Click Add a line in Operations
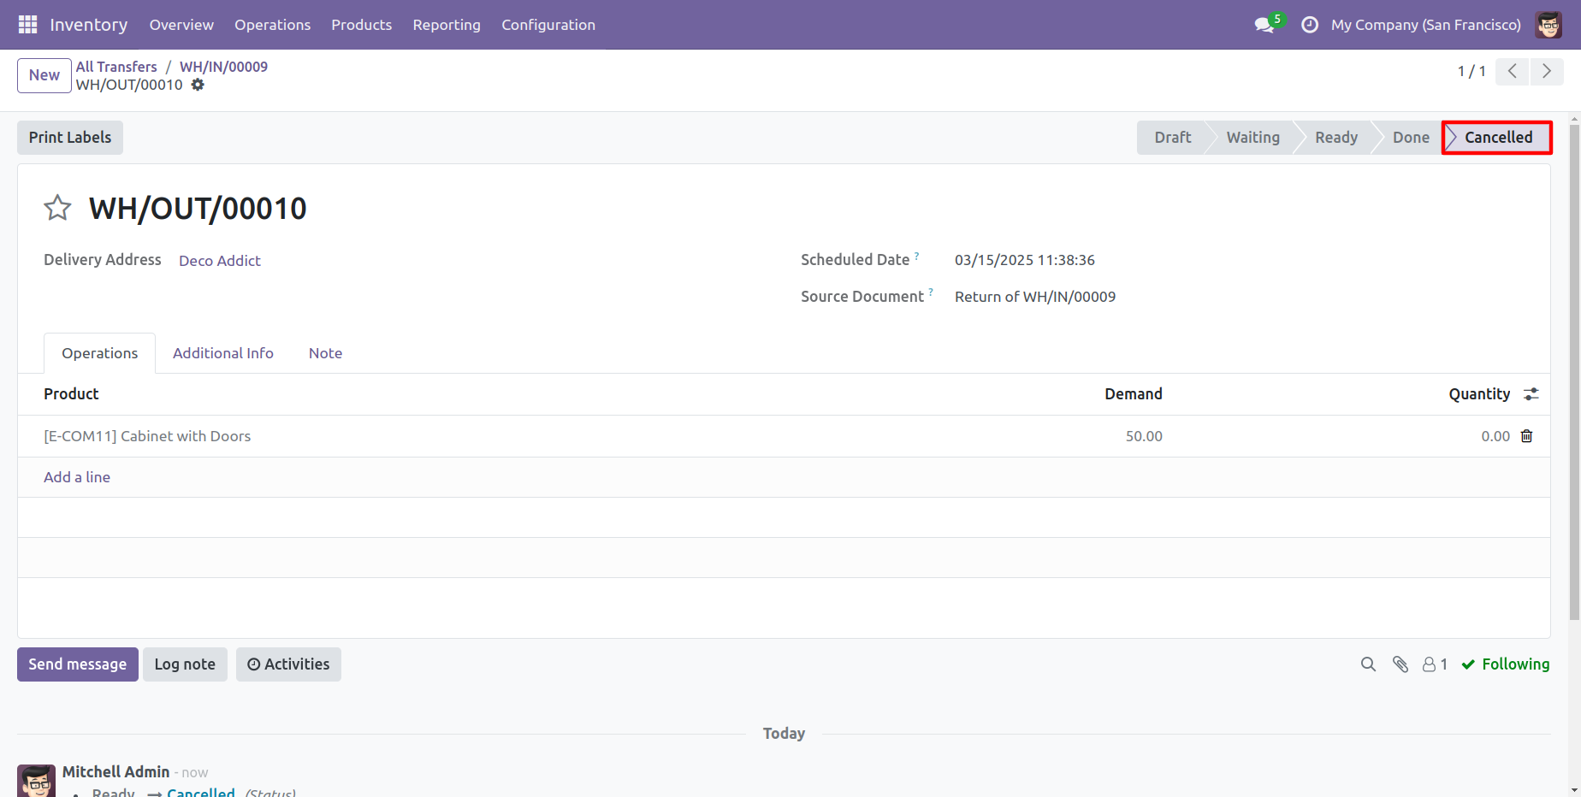This screenshot has width=1581, height=797. click(77, 477)
